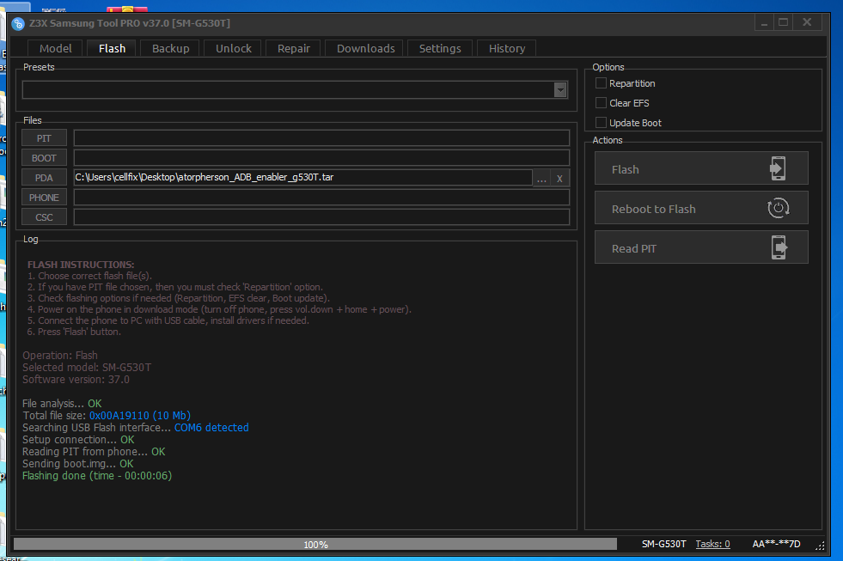Click the FLASH INSTRUCTIONS heading in log
843x561 pixels.
pos(81,265)
